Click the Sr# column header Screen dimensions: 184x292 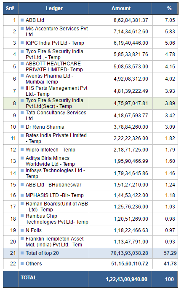pos(10,8)
